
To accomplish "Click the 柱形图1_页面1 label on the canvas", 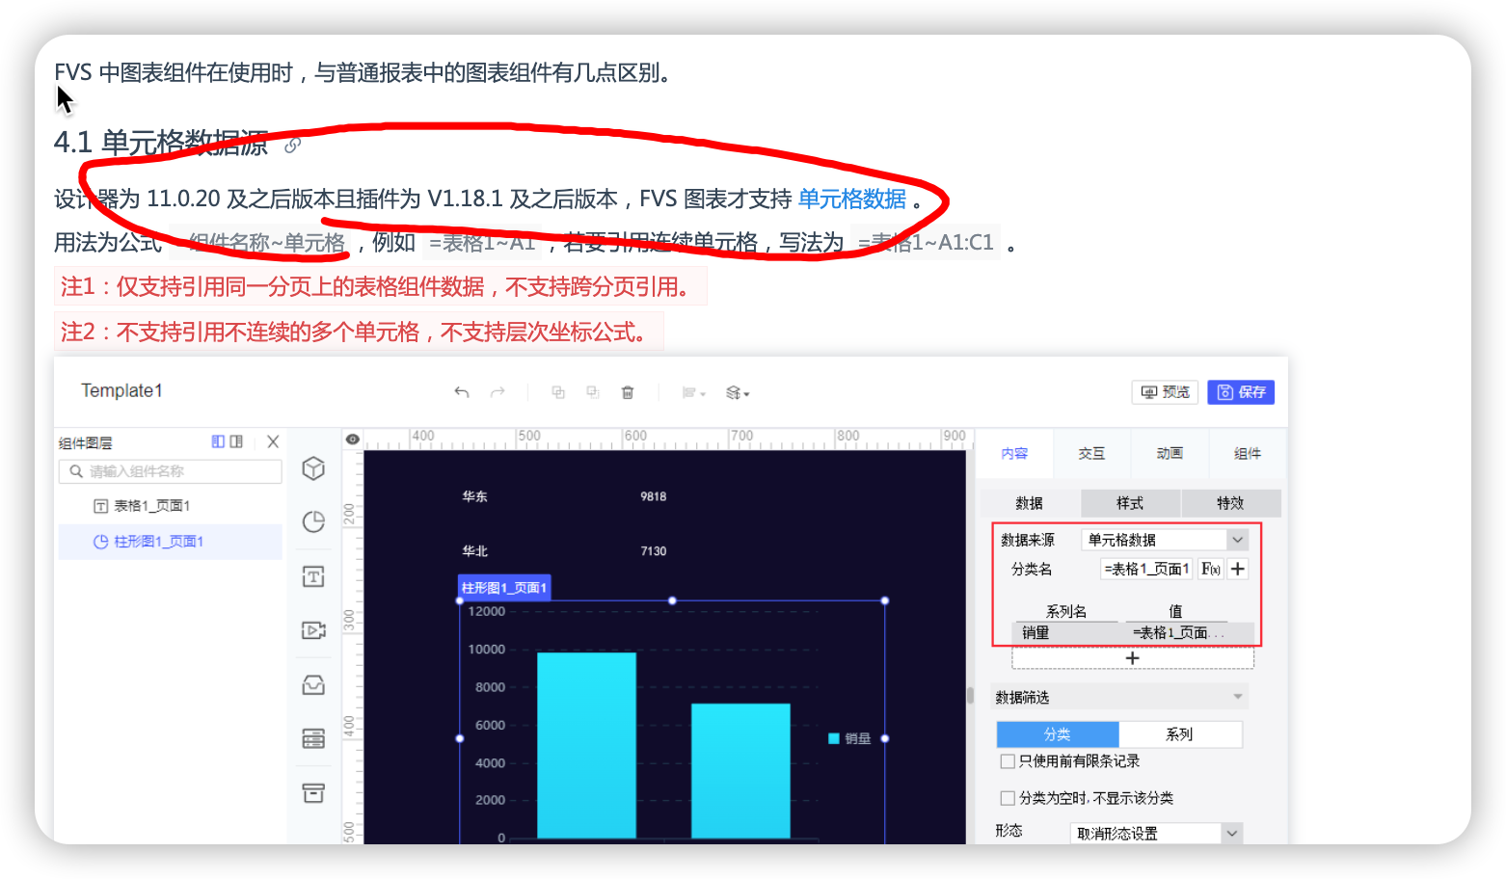I will click(504, 588).
